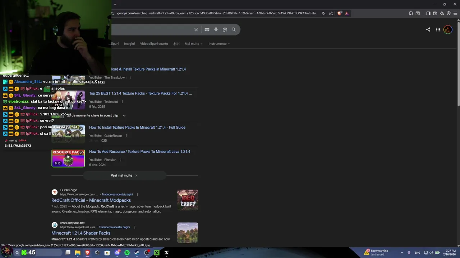
Task: Open options menu for CurseForge result
Action: pyautogui.click(x=137, y=195)
